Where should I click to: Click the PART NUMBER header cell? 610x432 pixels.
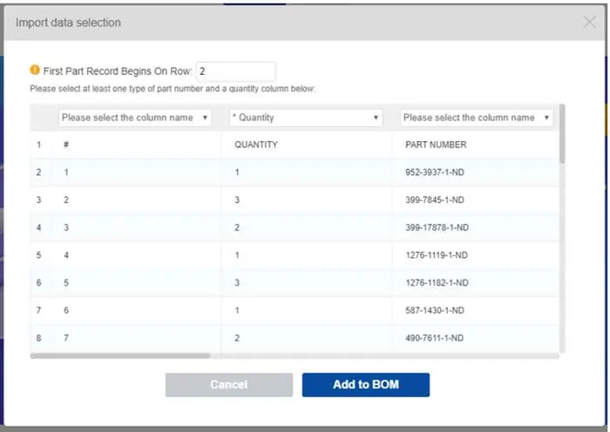tap(436, 145)
